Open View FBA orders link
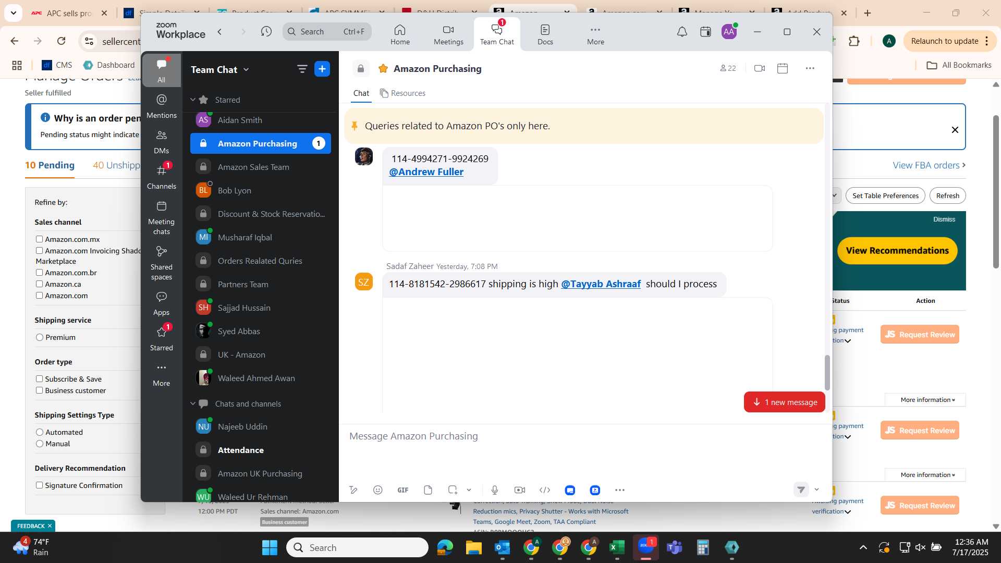Screen dimensions: 1001x563 (x=929, y=165)
